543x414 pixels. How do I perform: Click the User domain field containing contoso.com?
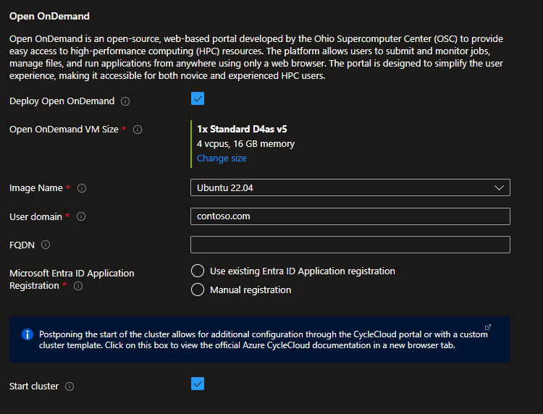tap(350, 216)
